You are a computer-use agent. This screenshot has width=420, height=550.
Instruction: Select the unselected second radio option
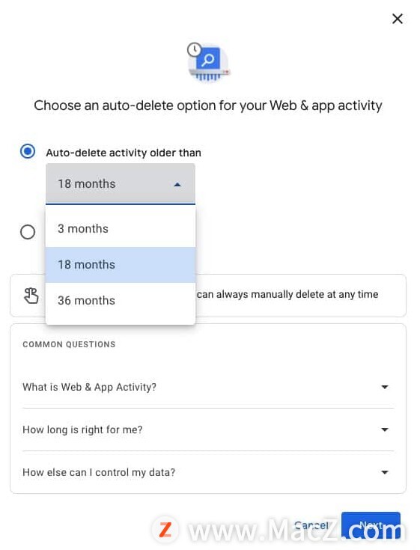point(28,232)
